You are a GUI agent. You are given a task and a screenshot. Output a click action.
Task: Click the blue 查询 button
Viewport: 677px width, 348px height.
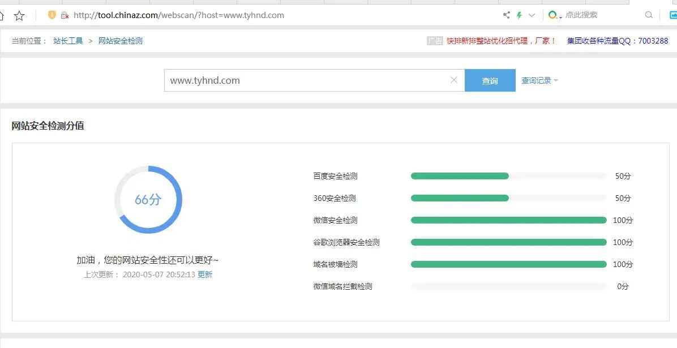490,80
